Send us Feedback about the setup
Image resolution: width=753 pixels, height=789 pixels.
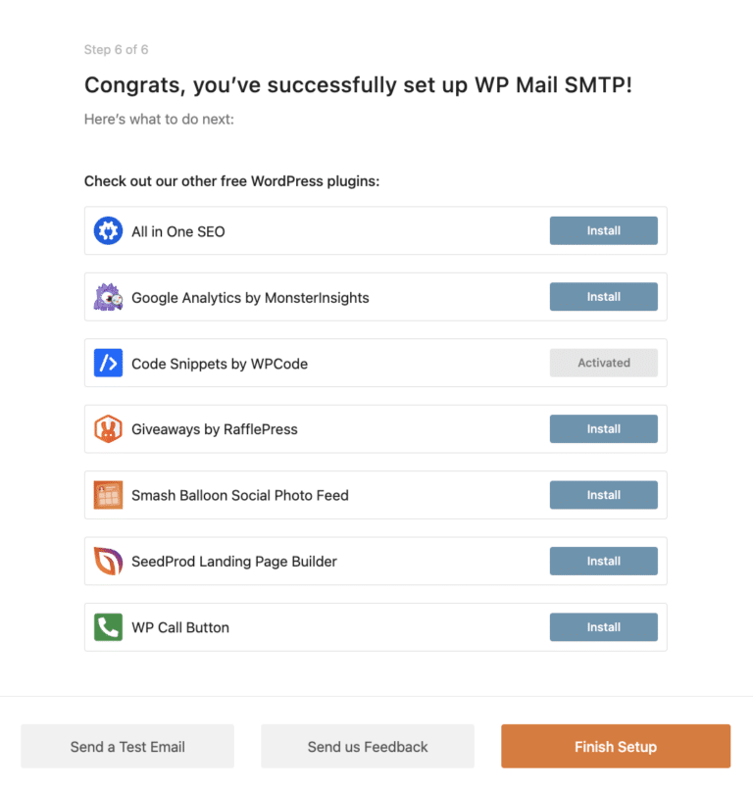point(367,746)
